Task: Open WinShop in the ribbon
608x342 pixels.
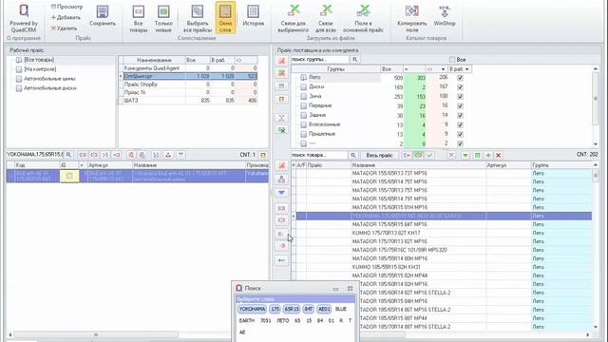Action: pyautogui.click(x=445, y=16)
